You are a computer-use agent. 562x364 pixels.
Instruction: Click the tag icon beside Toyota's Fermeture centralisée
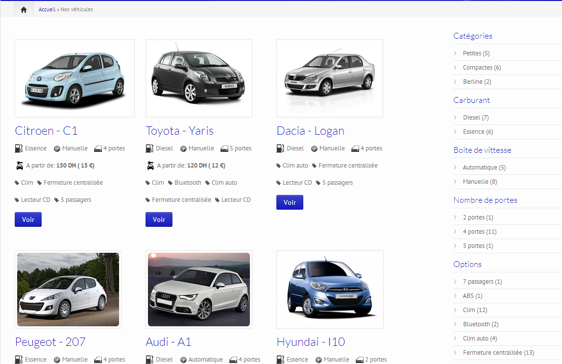click(x=147, y=200)
